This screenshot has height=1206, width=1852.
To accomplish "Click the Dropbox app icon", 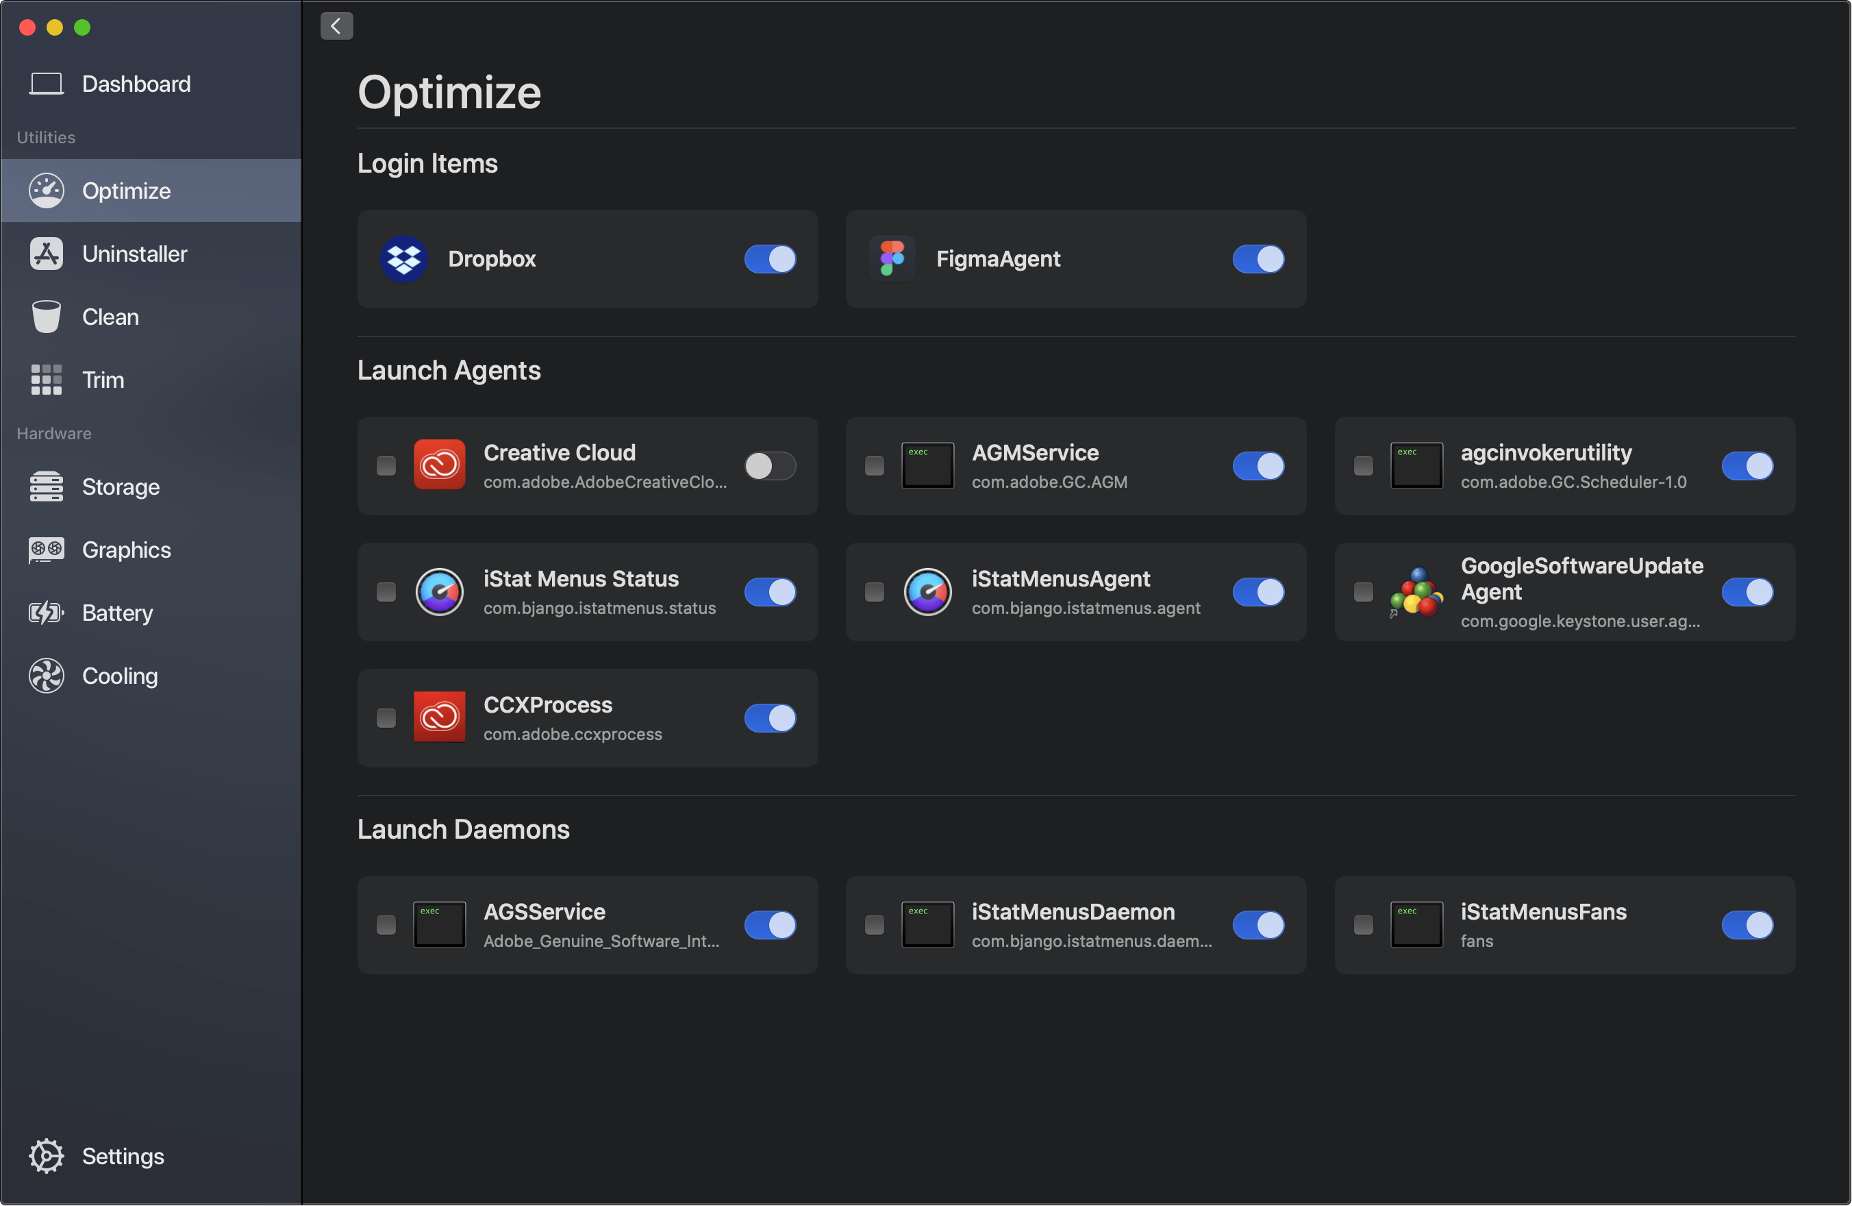I will [x=404, y=258].
